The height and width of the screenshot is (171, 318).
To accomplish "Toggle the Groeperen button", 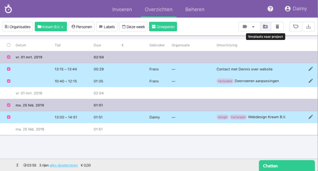I will (x=163, y=27).
